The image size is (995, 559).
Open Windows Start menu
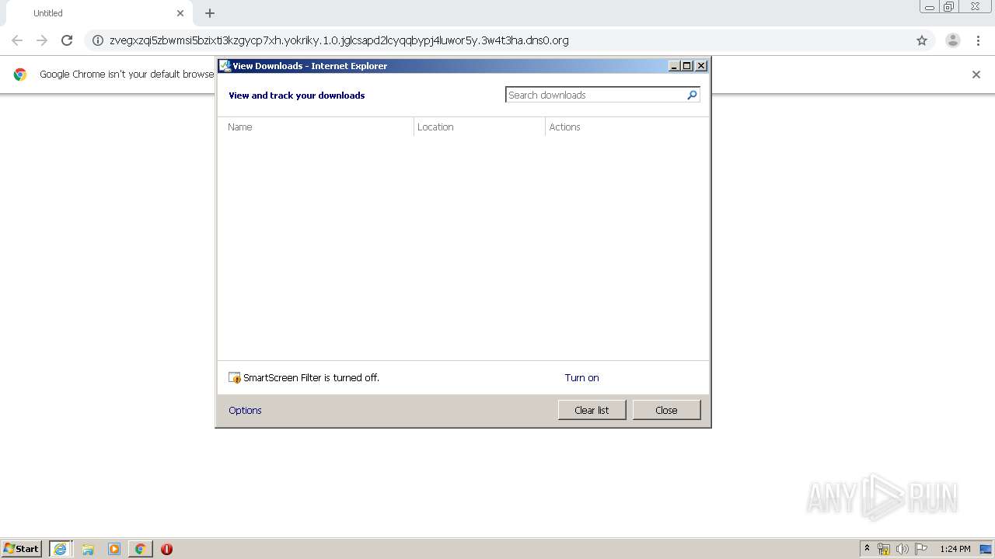(22, 548)
